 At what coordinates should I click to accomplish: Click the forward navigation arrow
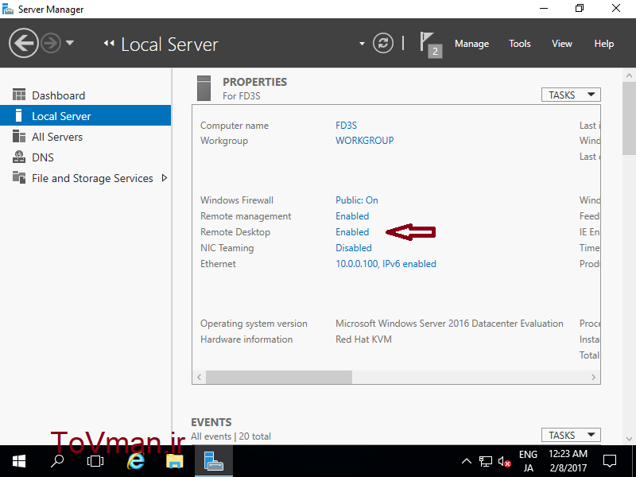point(51,43)
